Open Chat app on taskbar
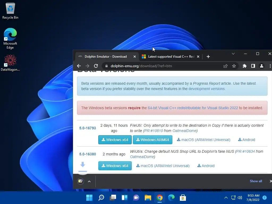This screenshot has height=204, width=272. pyautogui.click(x=136, y=198)
